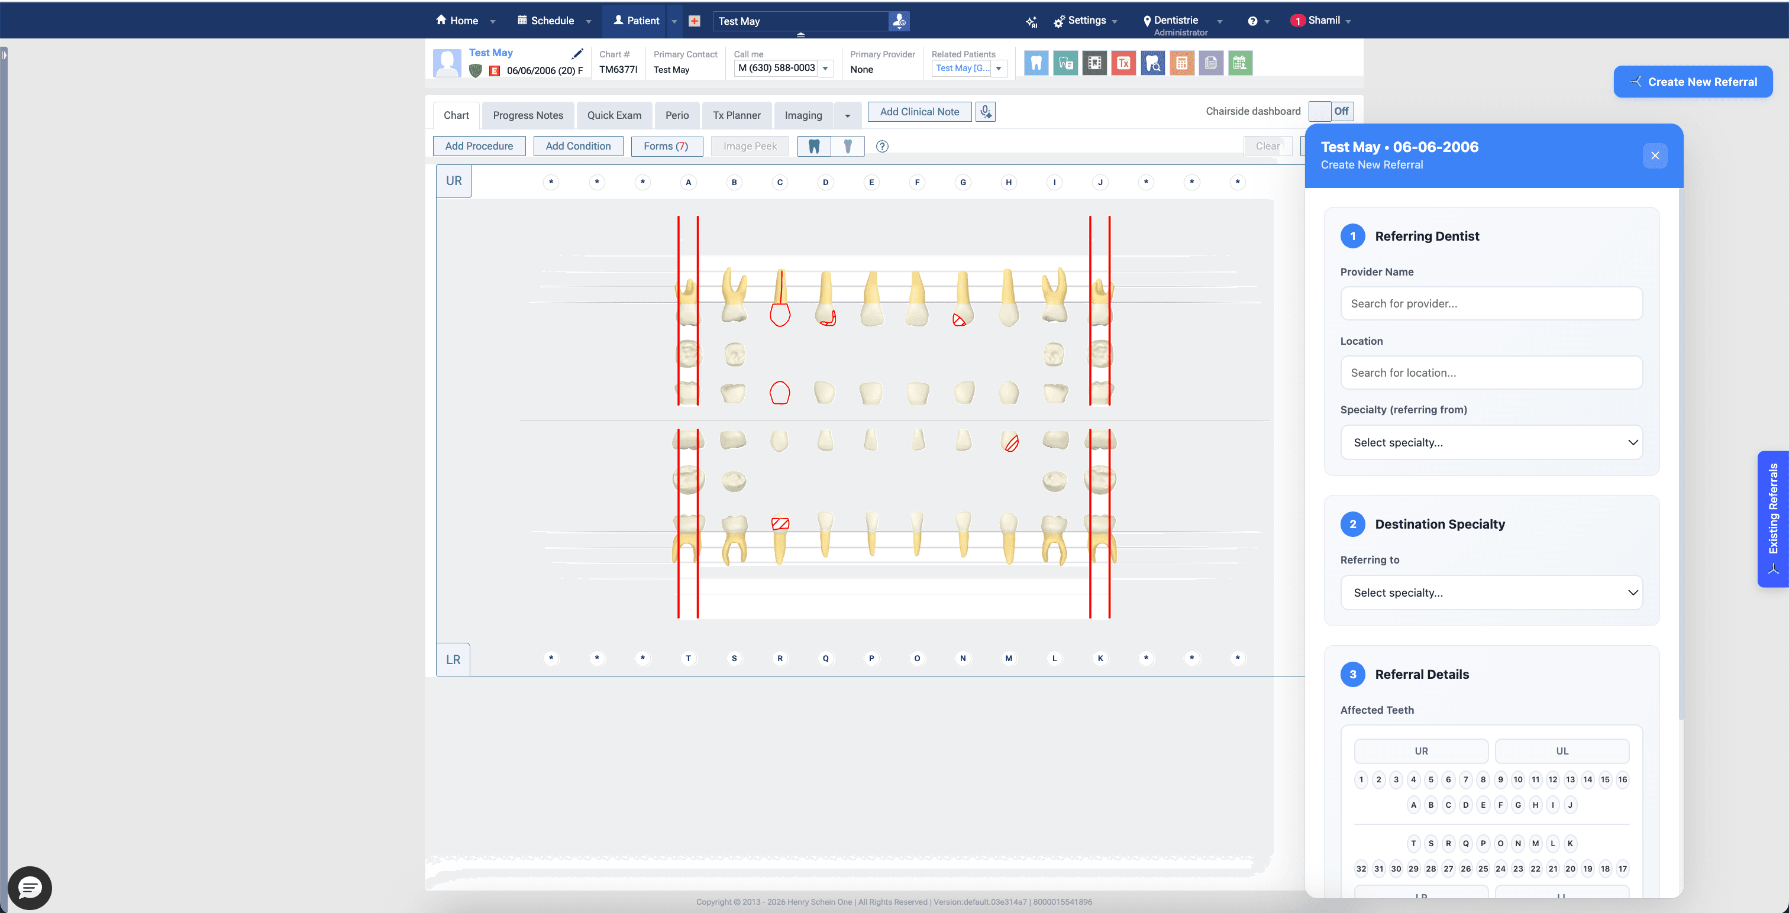Click the help question mark in top bar
This screenshot has height=913, width=1789.
(x=1252, y=21)
